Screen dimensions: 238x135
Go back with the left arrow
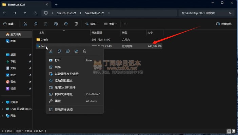(x=4, y=13)
